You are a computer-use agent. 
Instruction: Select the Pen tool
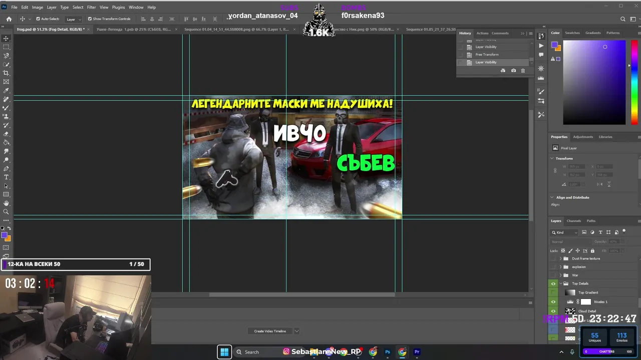click(x=6, y=168)
